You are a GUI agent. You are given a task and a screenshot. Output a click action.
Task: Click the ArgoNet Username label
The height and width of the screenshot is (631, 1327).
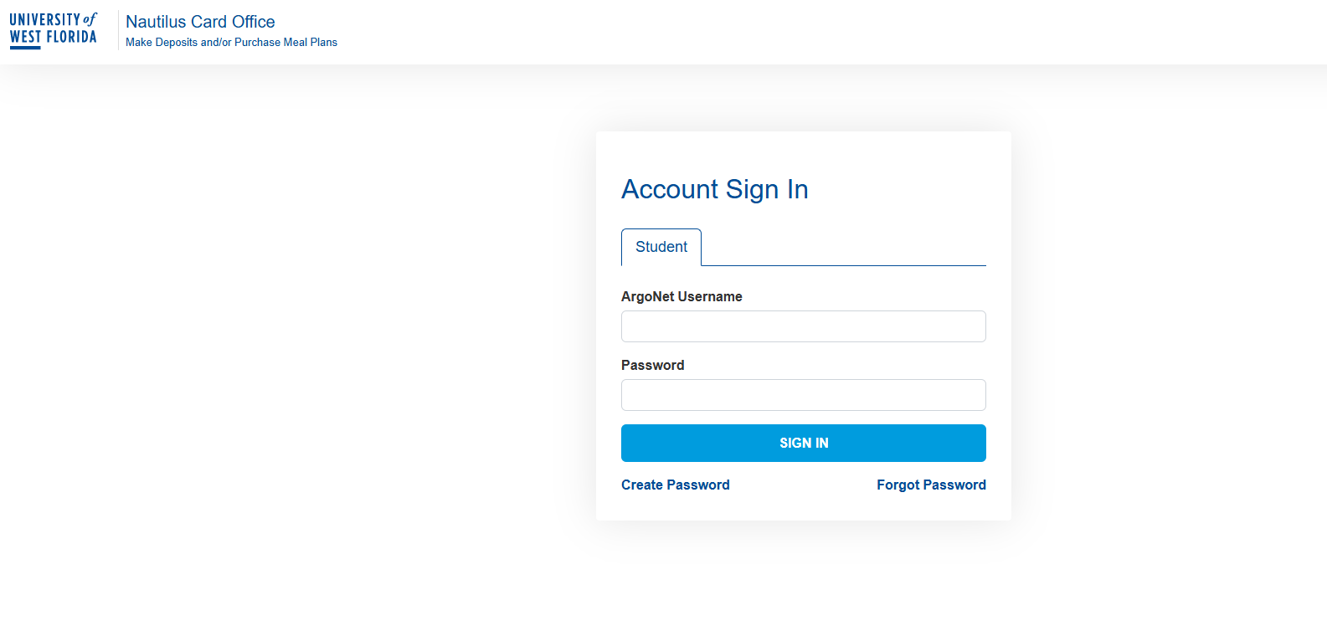point(682,296)
